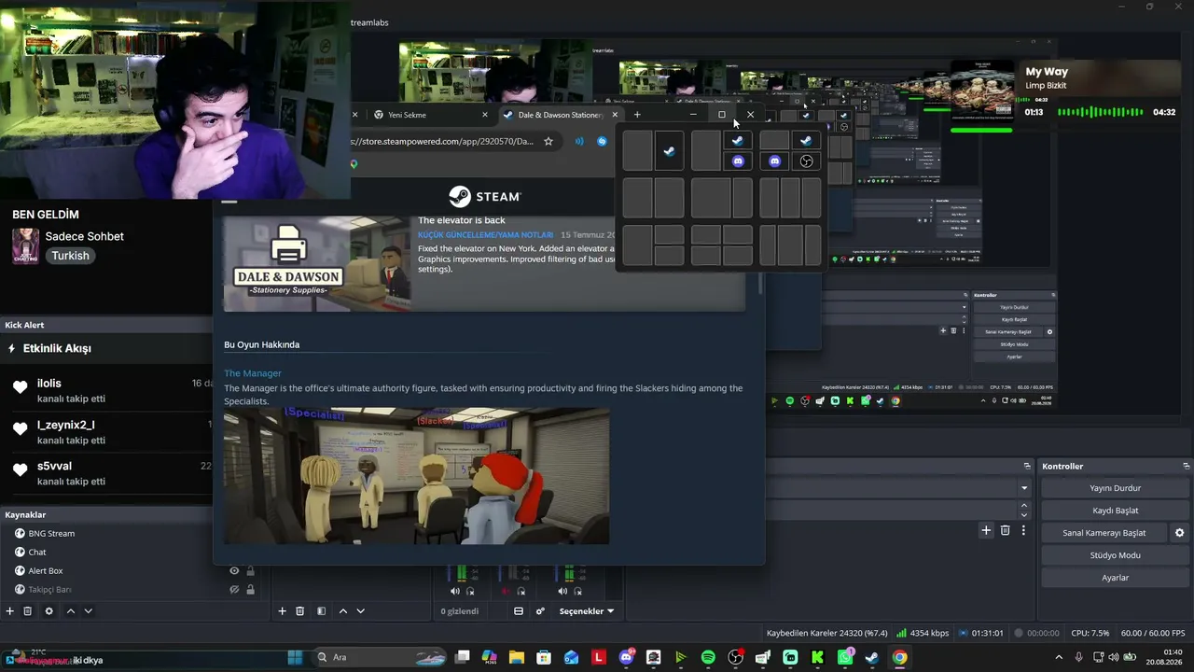Toggle Sanal Kamerayı Başlat virtual camera
The height and width of the screenshot is (672, 1194).
click(1104, 533)
